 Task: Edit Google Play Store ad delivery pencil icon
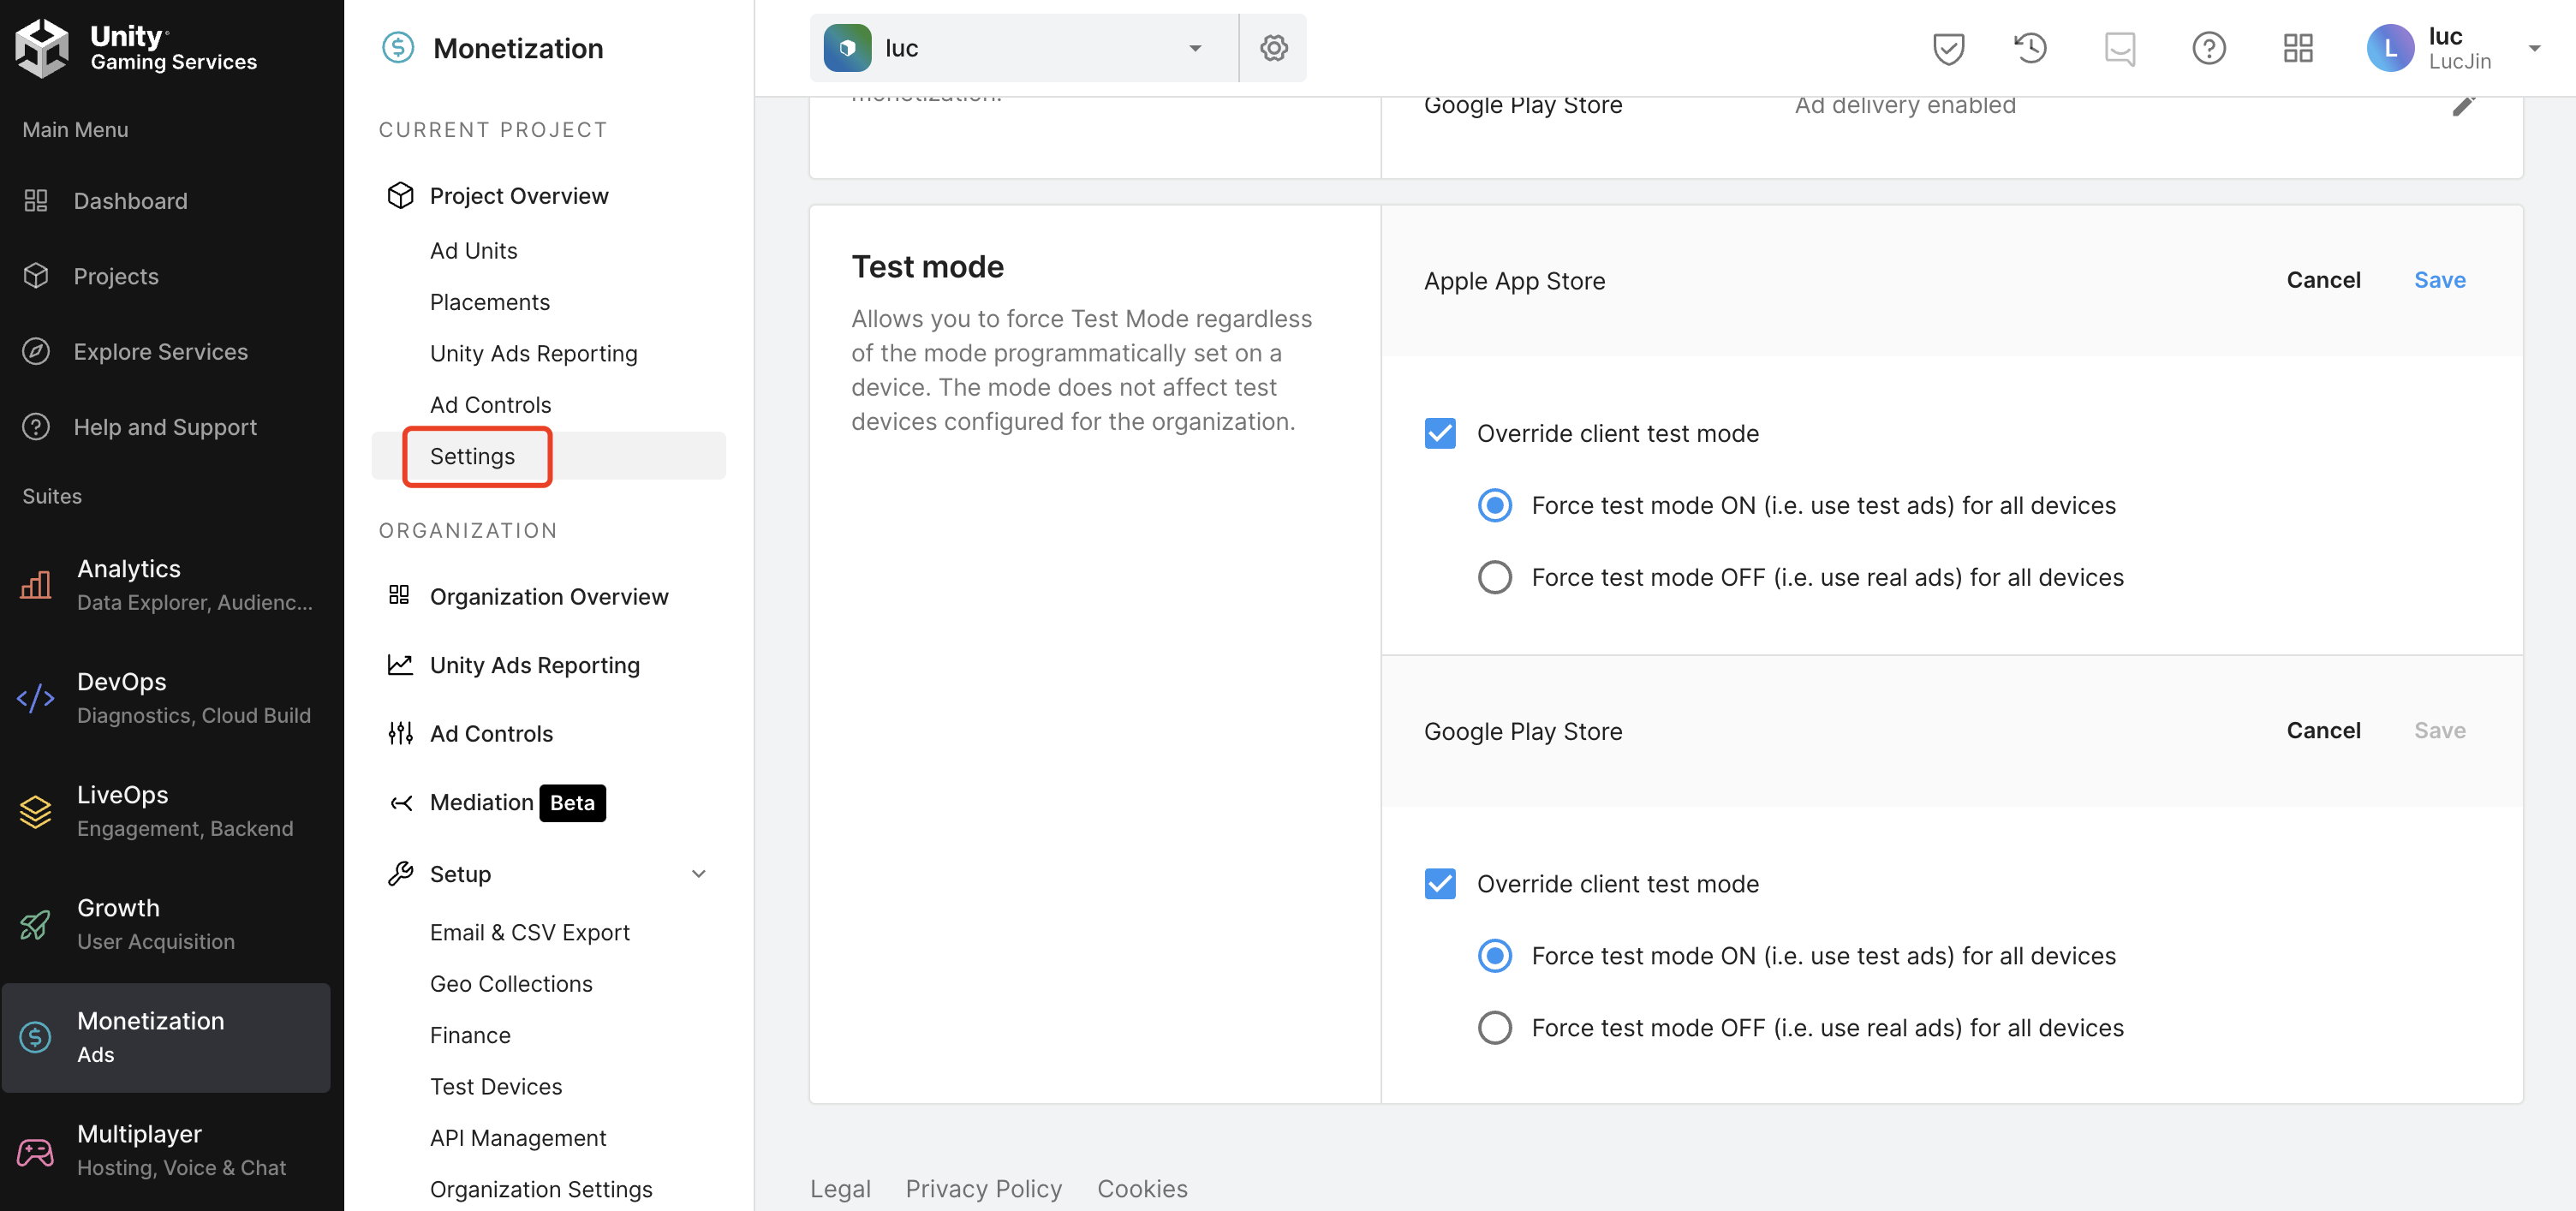coord(2463,105)
